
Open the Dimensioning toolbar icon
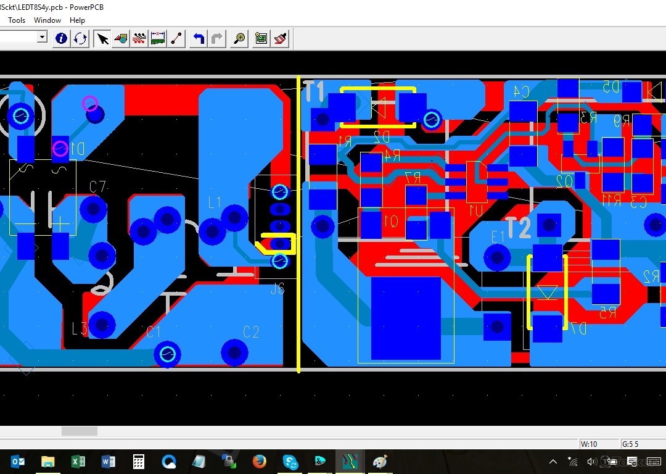(x=158, y=38)
